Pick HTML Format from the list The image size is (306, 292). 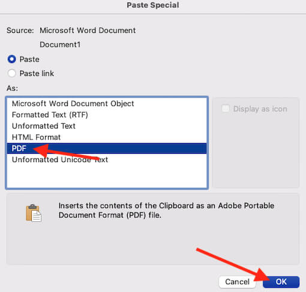tap(107, 137)
